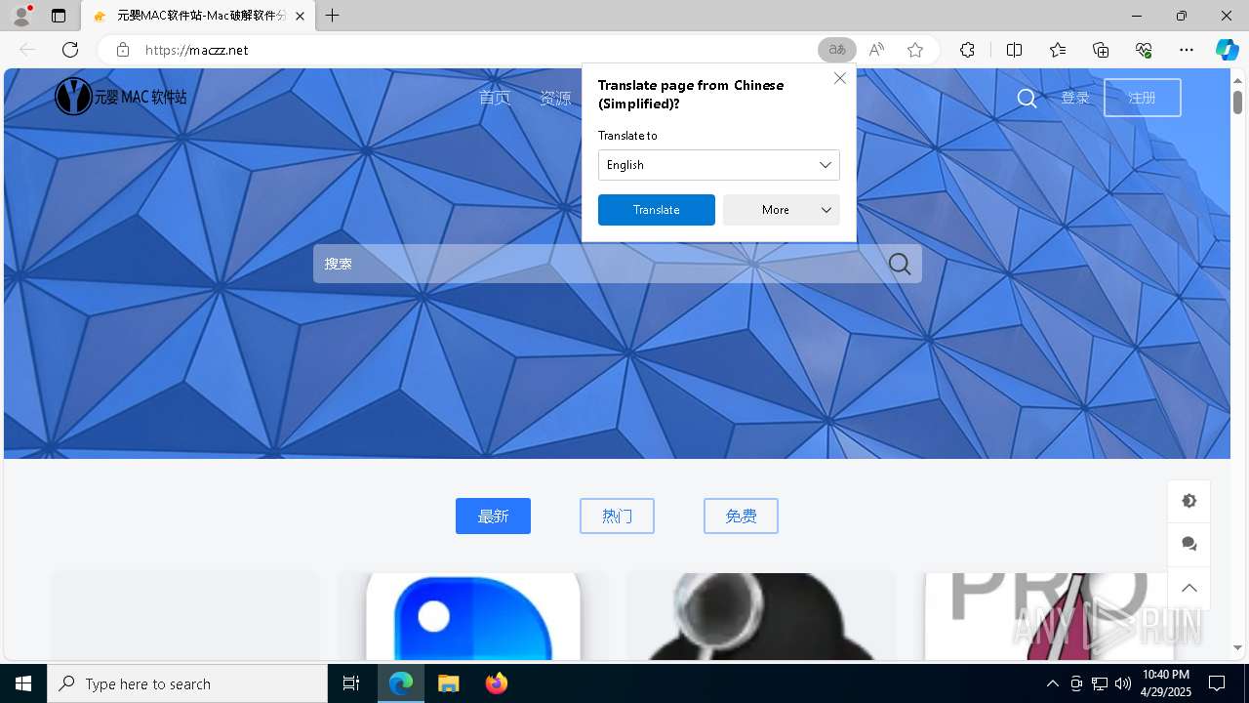Open the Favorites list
The width and height of the screenshot is (1249, 703).
1058,50
